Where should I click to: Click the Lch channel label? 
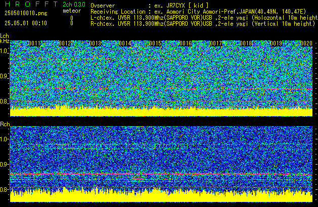(x=5, y=36)
